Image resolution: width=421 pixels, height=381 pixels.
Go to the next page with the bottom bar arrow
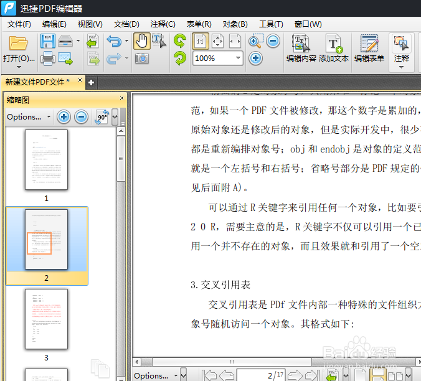click(295, 375)
